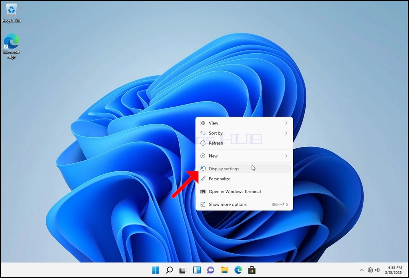
Task: Launch Edge from the taskbar
Action: tap(238, 270)
